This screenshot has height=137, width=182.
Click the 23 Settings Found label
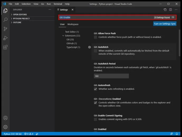point(162,17)
